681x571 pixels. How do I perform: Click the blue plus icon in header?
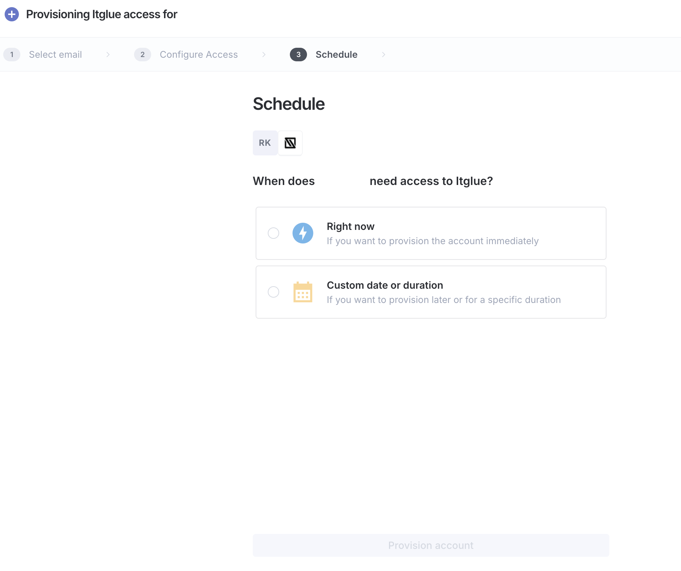coord(12,14)
